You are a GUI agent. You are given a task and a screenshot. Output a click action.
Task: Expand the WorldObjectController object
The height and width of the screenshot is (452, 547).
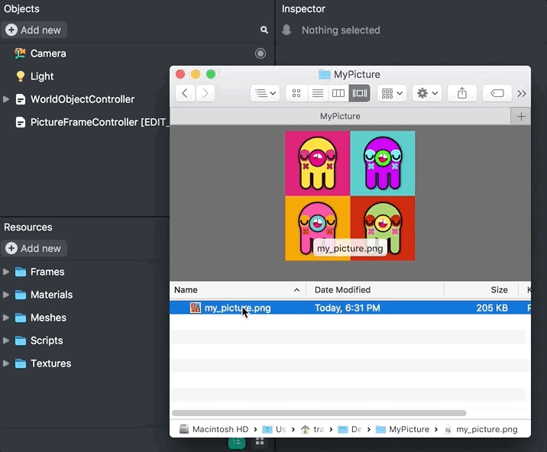pos(7,99)
